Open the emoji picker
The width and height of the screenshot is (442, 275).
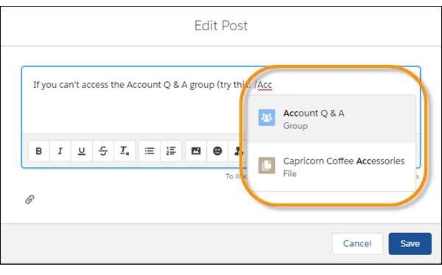[x=217, y=151]
